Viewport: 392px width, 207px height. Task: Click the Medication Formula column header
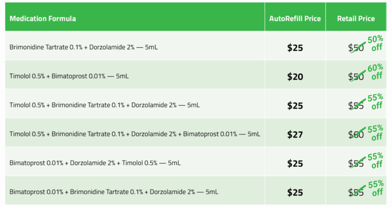pyautogui.click(x=43, y=18)
